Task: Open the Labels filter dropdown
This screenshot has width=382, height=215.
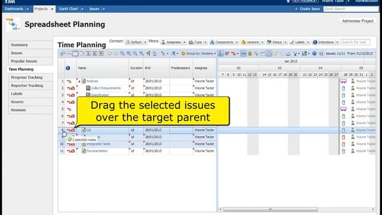Action: click(x=300, y=42)
